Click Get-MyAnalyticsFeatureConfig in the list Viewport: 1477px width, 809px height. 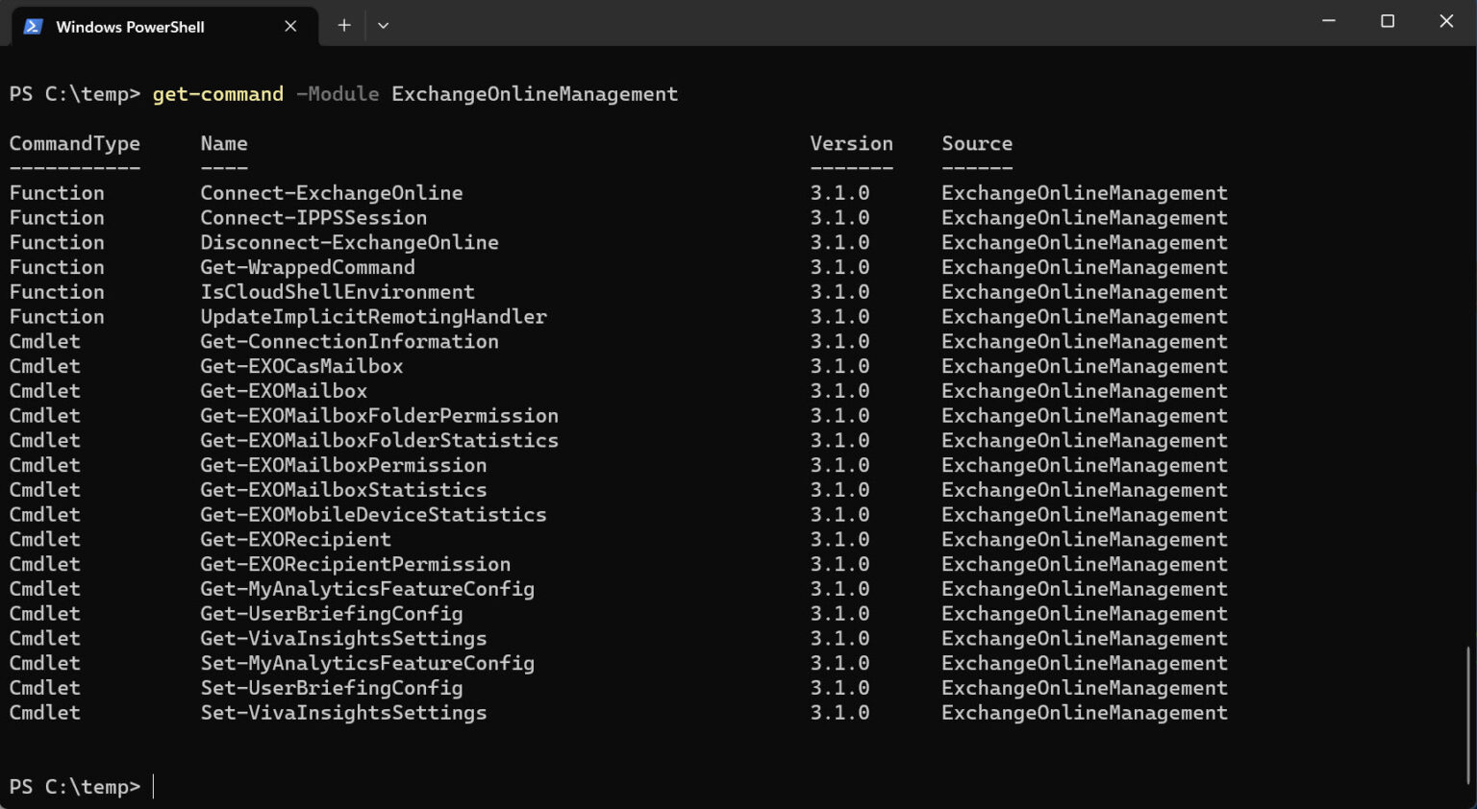pyautogui.click(x=367, y=589)
